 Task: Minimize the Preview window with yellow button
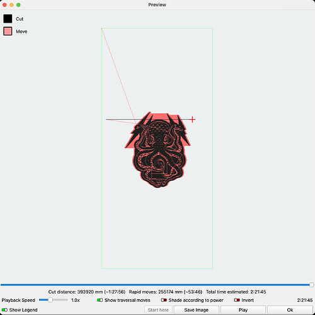(11, 4)
